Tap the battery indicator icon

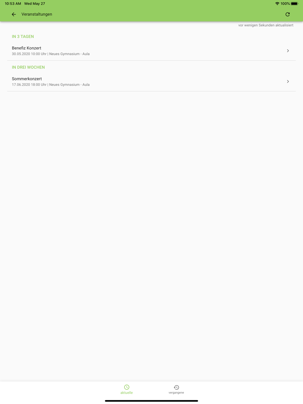[x=295, y=4]
